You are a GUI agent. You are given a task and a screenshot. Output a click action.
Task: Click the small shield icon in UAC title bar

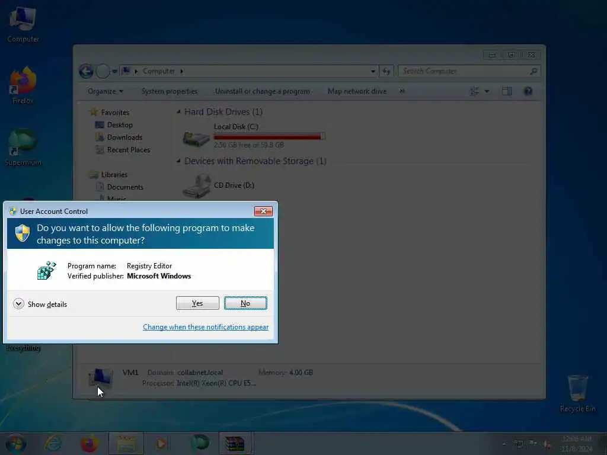[x=13, y=212]
